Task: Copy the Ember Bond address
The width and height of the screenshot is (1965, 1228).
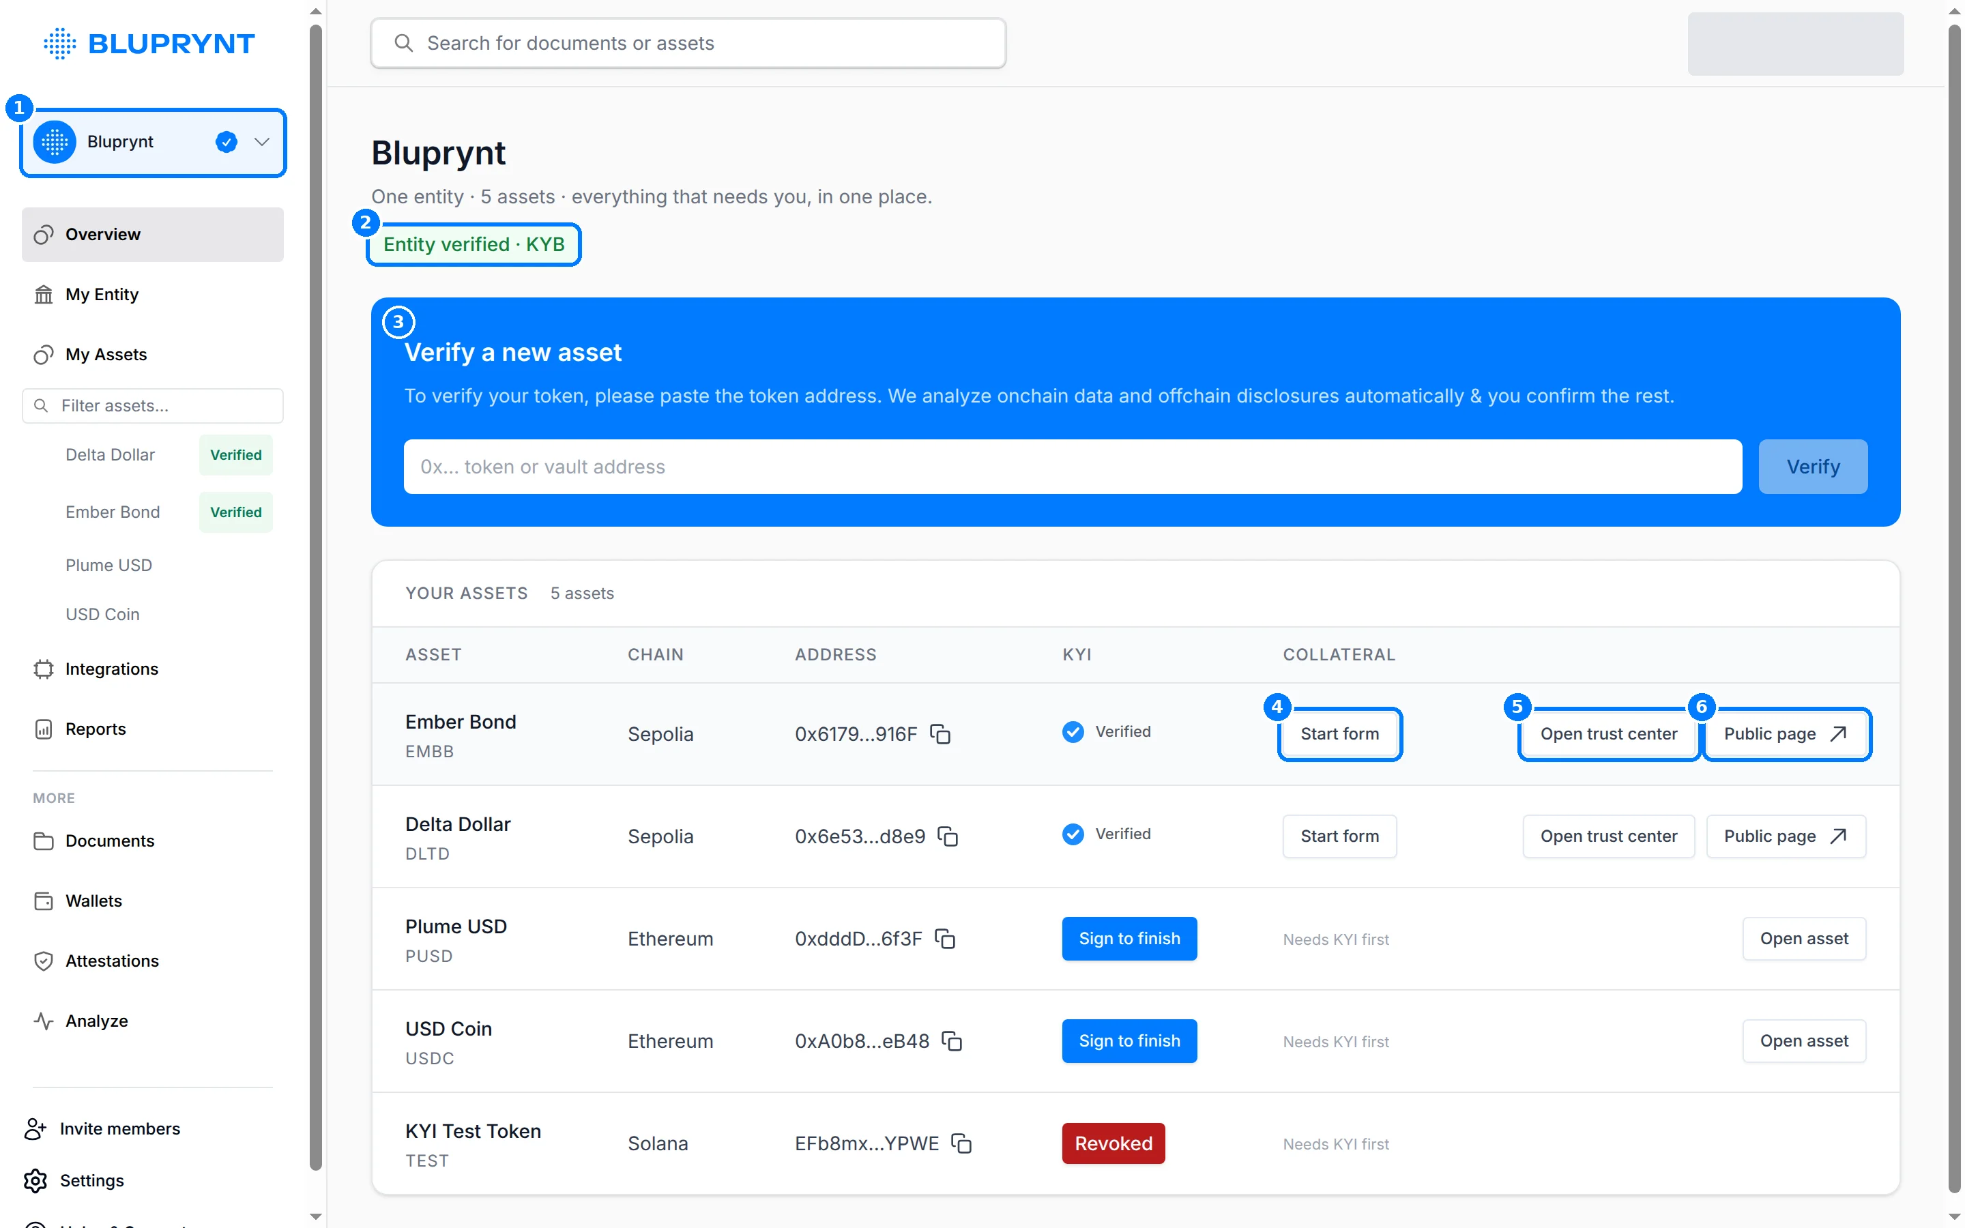Action: pos(940,733)
